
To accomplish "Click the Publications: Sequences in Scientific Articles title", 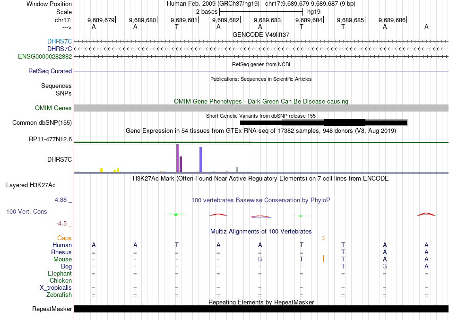I will 261,79.
